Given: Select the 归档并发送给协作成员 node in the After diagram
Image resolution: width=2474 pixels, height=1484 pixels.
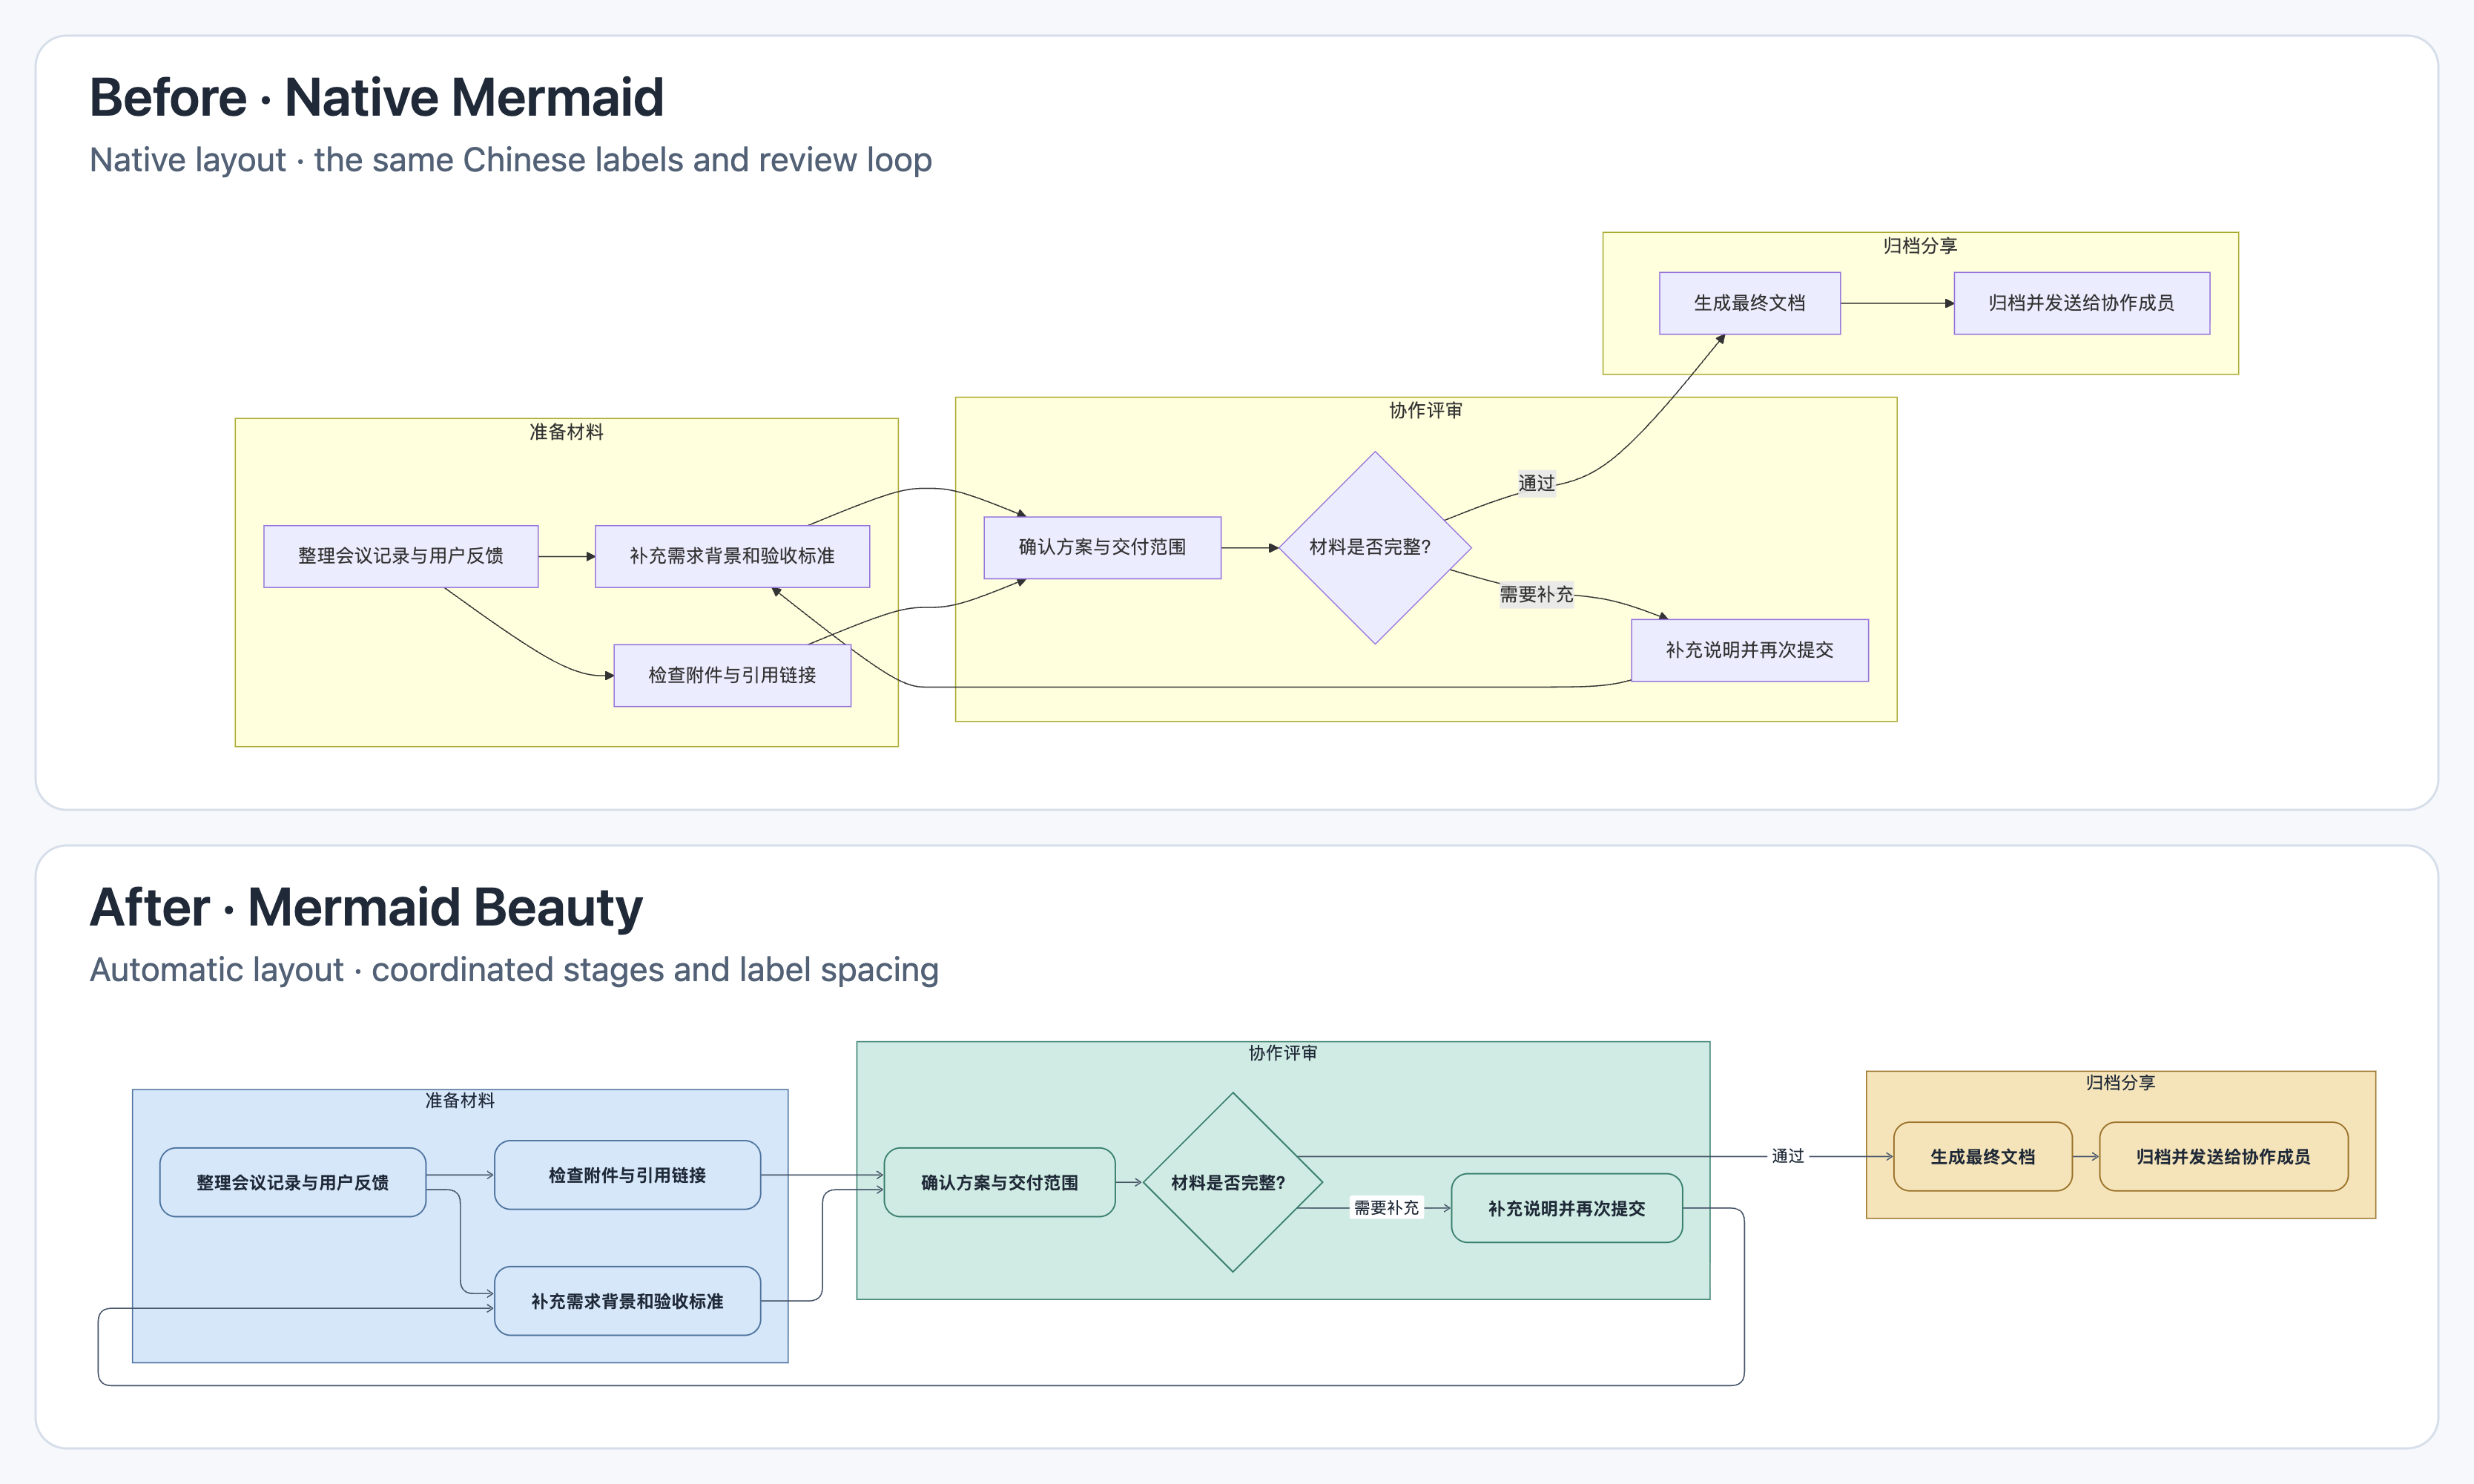Looking at the screenshot, I should coord(2224,1157).
